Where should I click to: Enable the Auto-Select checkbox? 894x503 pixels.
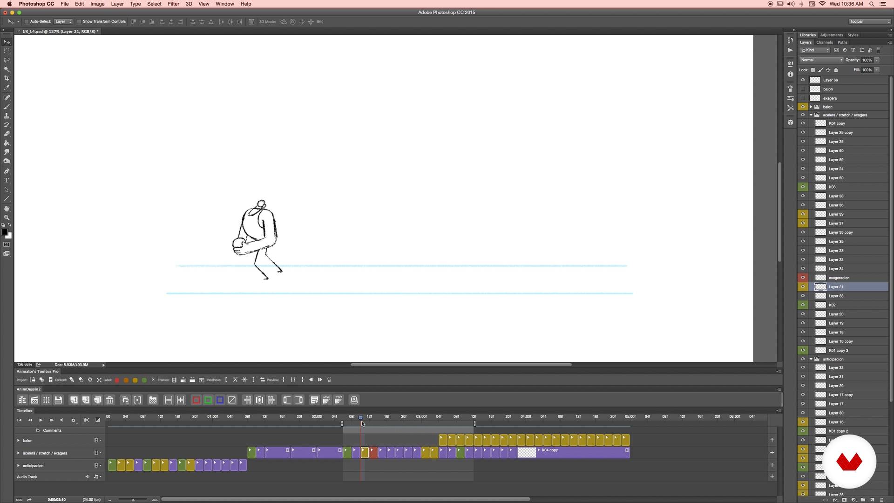point(27,21)
